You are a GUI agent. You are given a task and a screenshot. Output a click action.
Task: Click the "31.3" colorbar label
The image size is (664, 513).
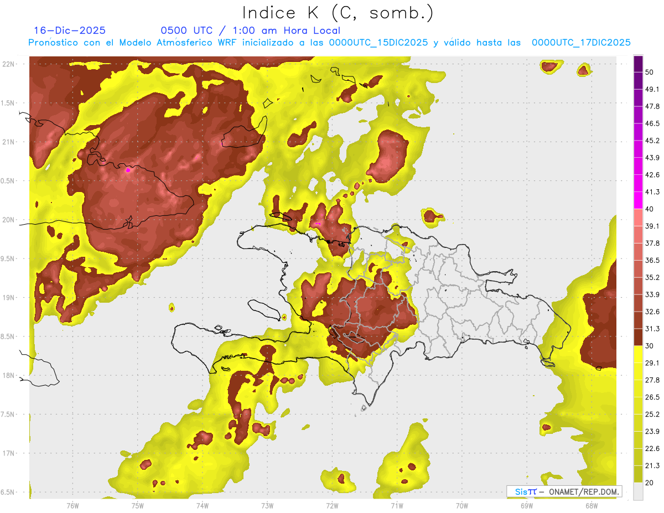click(652, 329)
